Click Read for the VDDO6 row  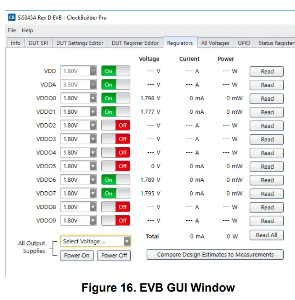point(266,180)
